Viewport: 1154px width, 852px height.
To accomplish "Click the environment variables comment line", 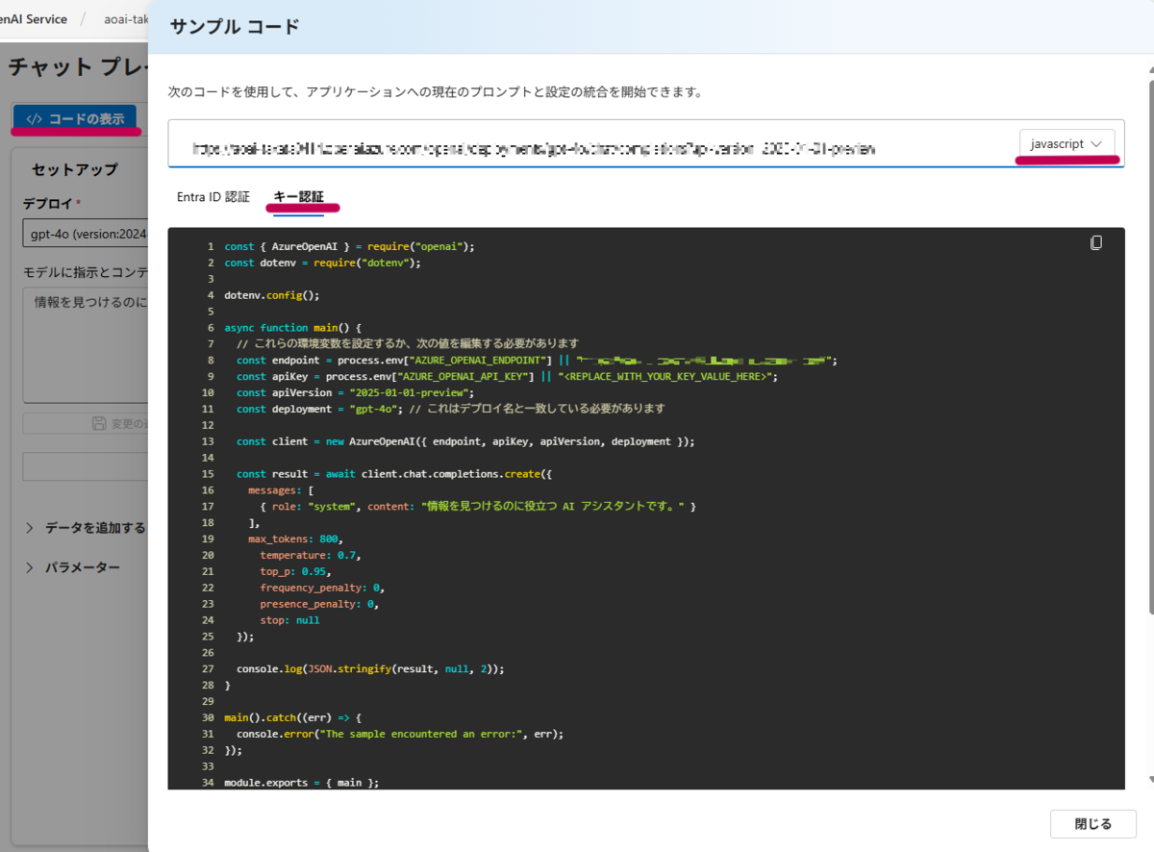I will 408,344.
